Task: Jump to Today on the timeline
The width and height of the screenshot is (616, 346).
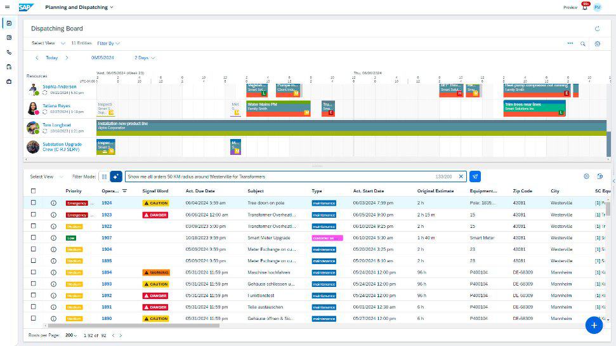Action: point(51,58)
